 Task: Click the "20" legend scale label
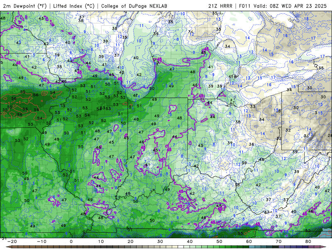130,242
